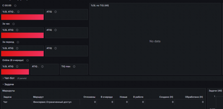Click the Обработано (Н) value 0 in Чат row
The image size is (223, 109).
click(203, 102)
